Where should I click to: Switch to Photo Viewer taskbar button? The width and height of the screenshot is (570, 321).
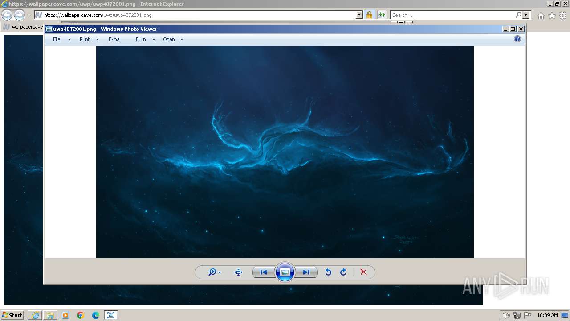111,315
